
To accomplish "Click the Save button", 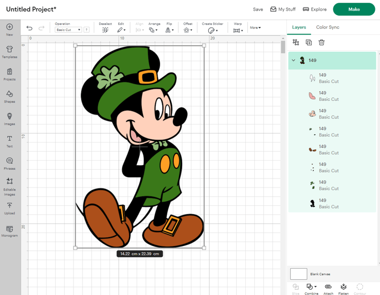I will coord(258,9).
